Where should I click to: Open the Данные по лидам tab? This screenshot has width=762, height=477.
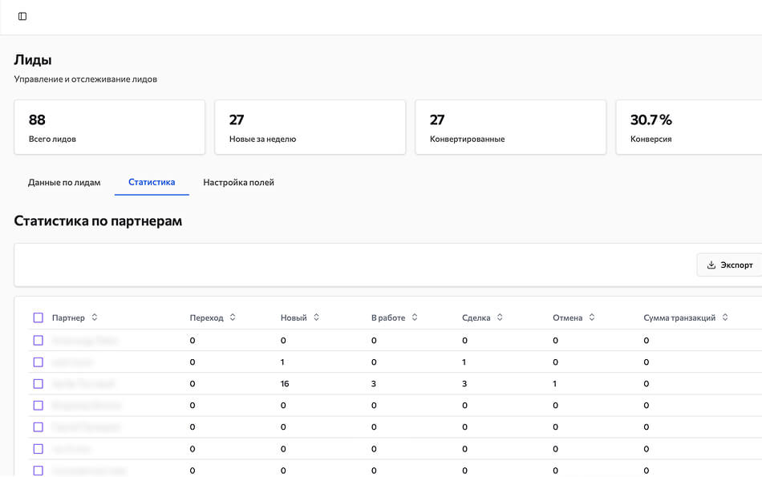[64, 183]
